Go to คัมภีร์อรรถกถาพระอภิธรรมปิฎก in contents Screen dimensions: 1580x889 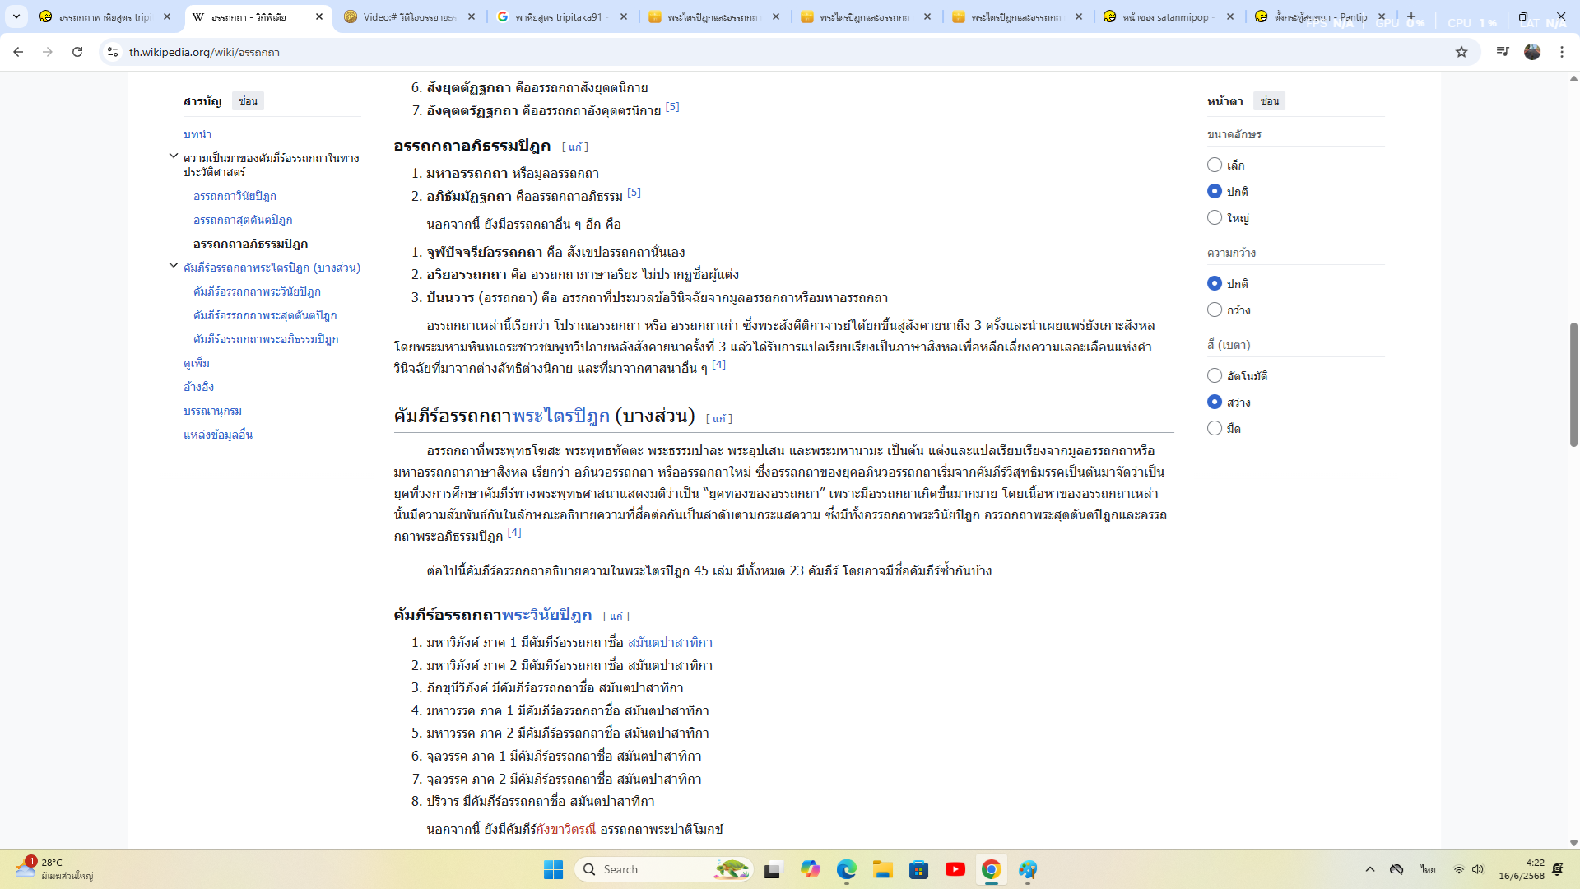tap(266, 339)
